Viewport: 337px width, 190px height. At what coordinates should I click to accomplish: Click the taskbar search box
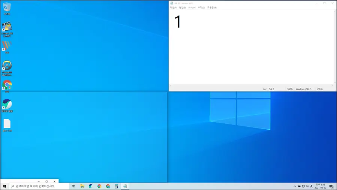pyautogui.click(x=39, y=186)
